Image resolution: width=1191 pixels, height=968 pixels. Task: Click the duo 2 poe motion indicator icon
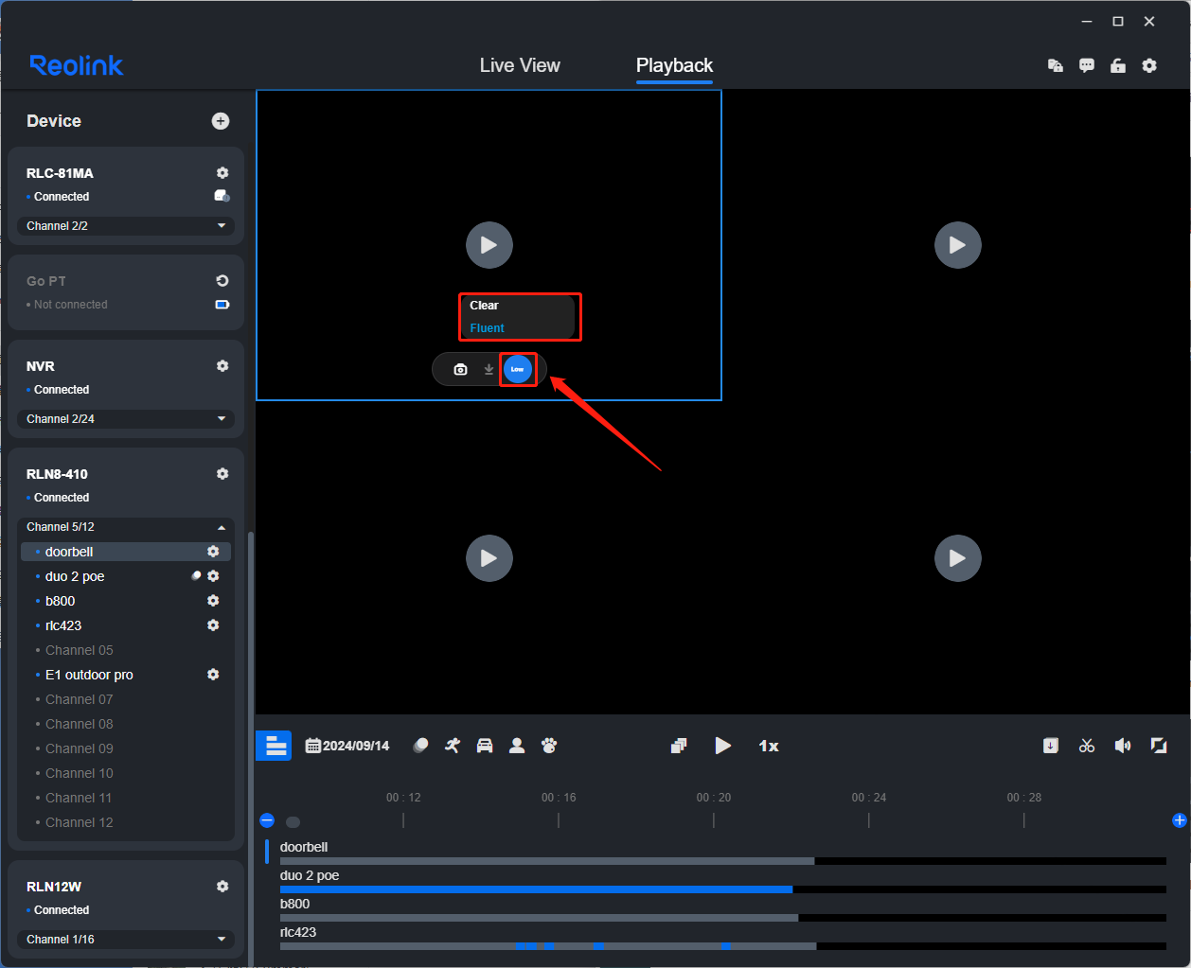(x=196, y=575)
